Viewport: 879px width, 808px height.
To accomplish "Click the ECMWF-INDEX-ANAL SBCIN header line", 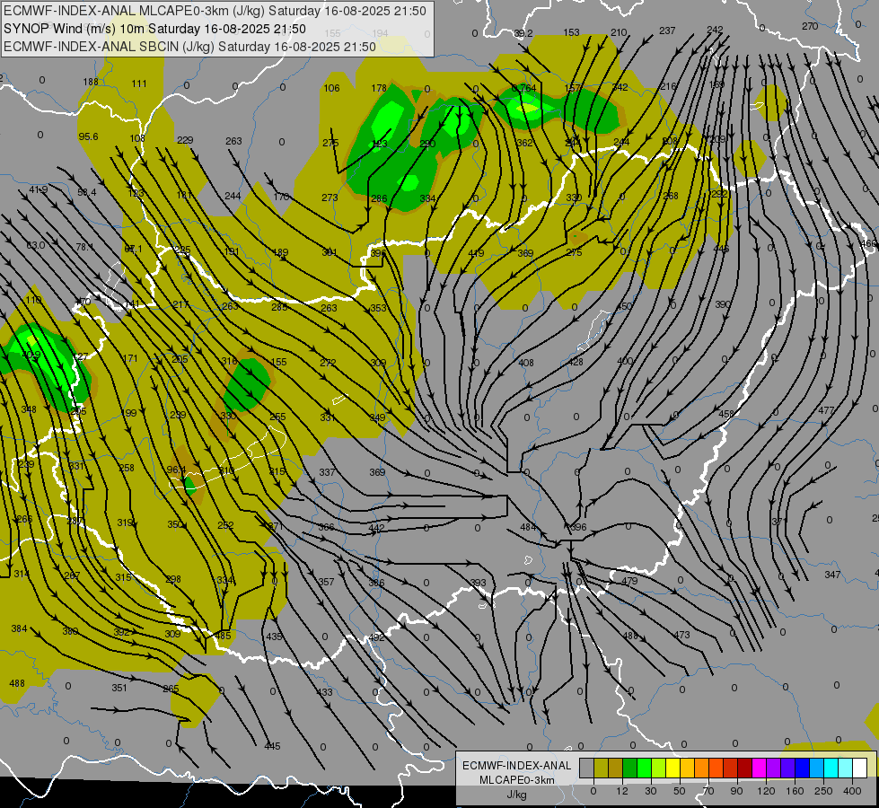I will [189, 47].
